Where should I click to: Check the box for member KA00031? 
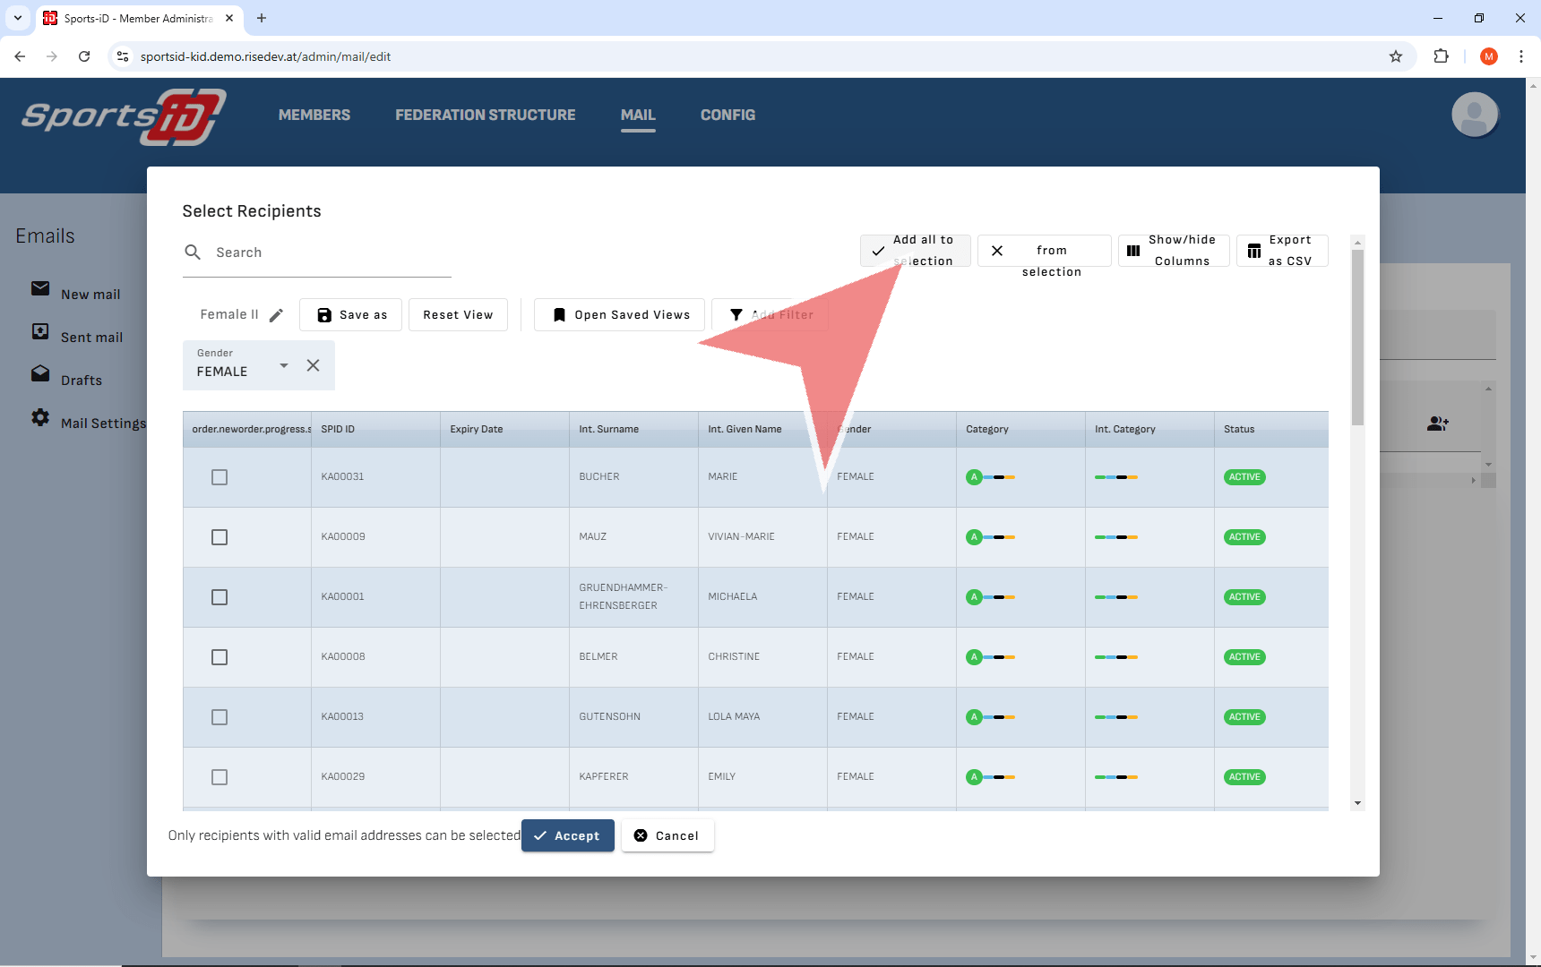(220, 477)
